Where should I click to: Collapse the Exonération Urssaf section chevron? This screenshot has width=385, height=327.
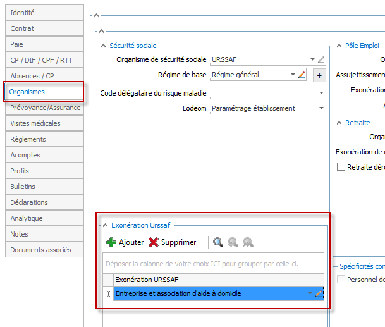(x=106, y=225)
